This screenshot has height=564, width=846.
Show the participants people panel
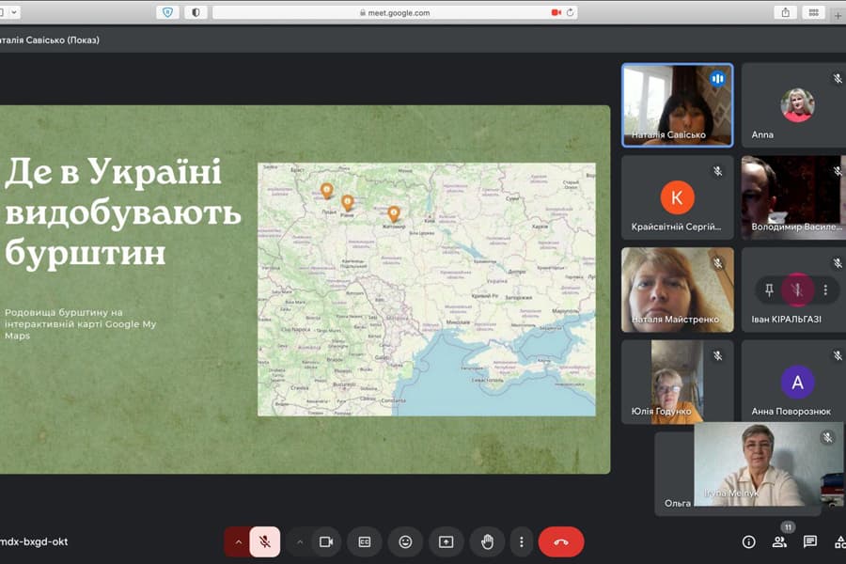(779, 541)
